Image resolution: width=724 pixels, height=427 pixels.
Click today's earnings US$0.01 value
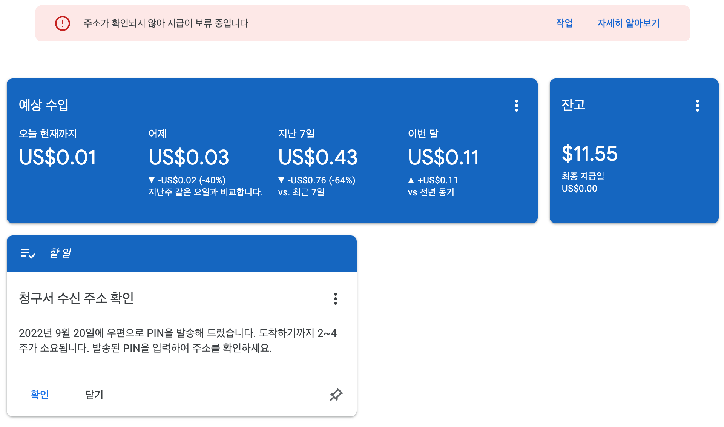(58, 157)
